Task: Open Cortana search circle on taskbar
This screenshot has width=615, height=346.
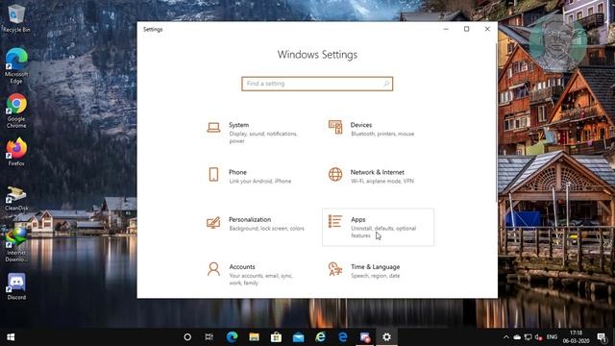Action: [187, 337]
